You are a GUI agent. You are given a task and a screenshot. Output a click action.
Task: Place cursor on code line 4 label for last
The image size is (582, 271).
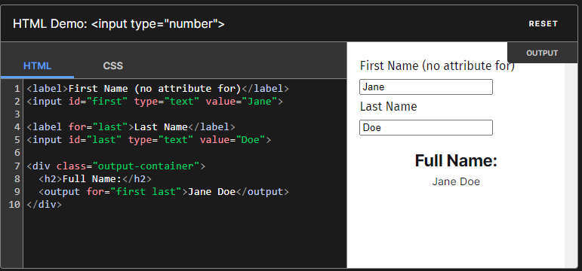point(131,127)
